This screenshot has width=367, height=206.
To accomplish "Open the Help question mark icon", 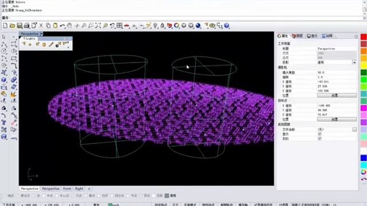I will (x=227, y=26).
